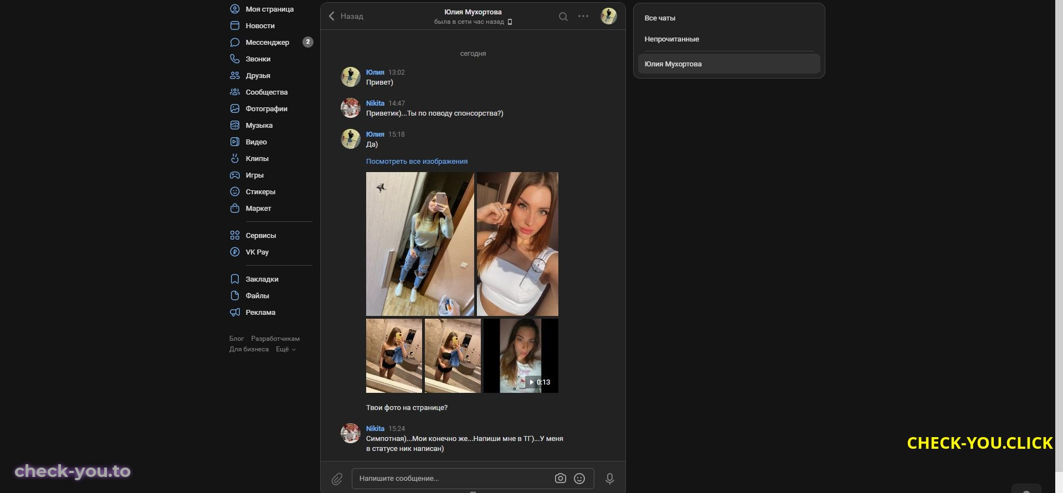This screenshot has width=1063, height=493.
Task: Open the Видео video icon
Action: [235, 142]
